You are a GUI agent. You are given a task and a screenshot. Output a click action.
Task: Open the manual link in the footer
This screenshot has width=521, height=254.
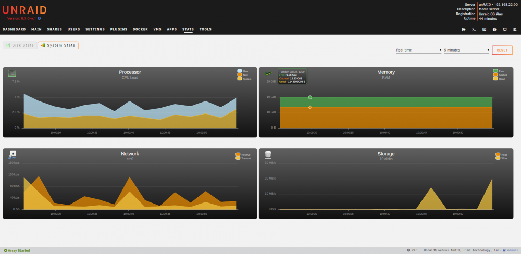coord(512,250)
